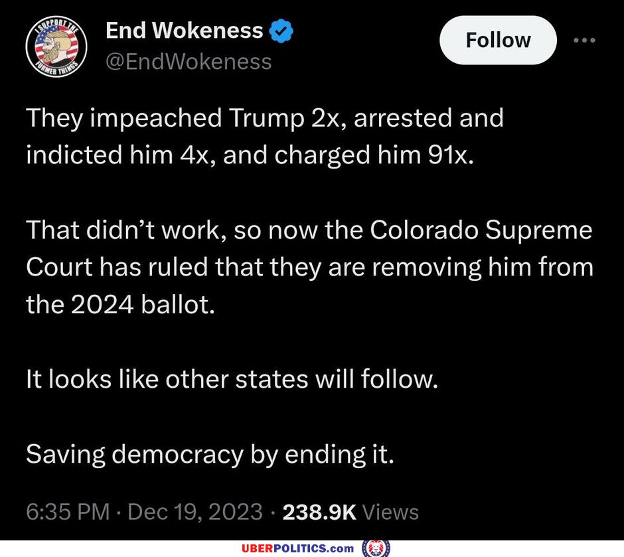Screen dimensions: 624x557
Task: Click the 2024 ballot text
Action: (x=143, y=305)
